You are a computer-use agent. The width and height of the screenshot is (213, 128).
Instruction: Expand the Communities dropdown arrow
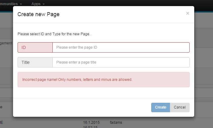21,4
